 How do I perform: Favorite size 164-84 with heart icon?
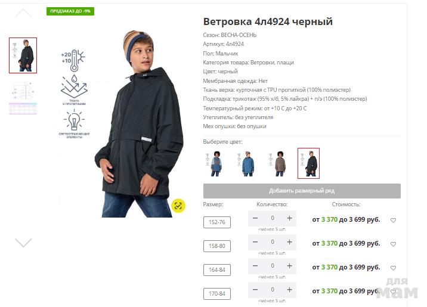pyautogui.click(x=393, y=268)
